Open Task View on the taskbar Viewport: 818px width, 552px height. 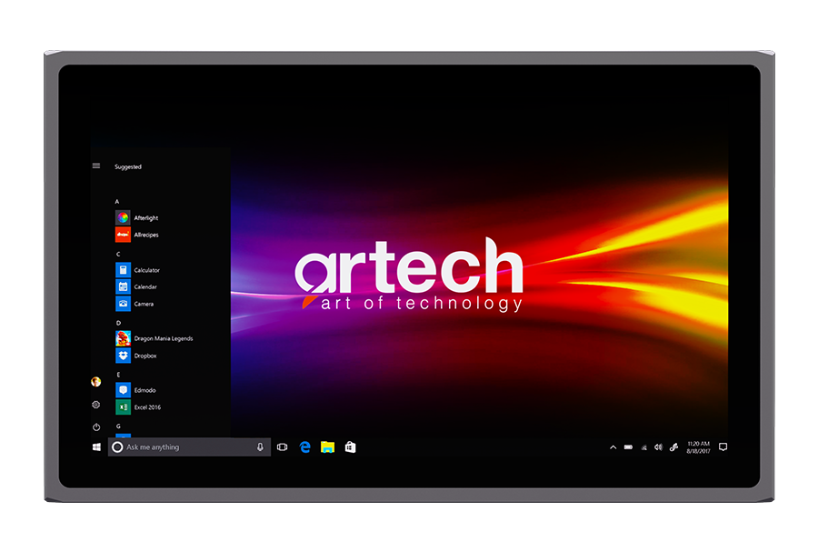(x=283, y=447)
